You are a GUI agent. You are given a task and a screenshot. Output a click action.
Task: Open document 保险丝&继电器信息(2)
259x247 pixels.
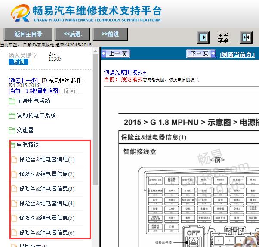(x=47, y=174)
